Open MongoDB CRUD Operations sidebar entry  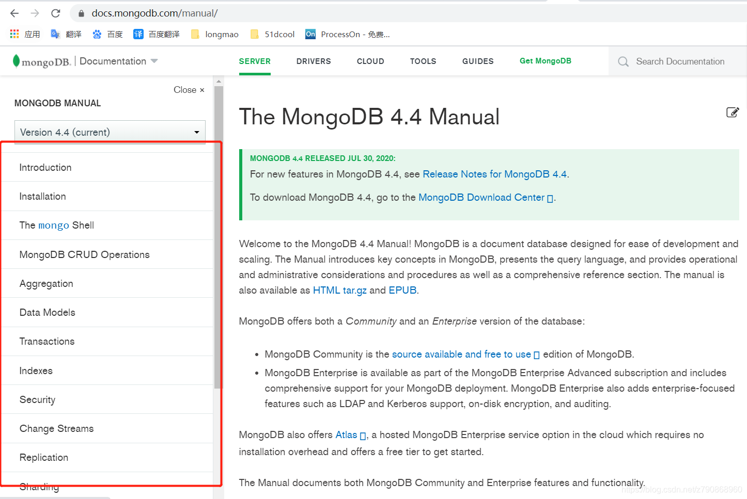(84, 254)
